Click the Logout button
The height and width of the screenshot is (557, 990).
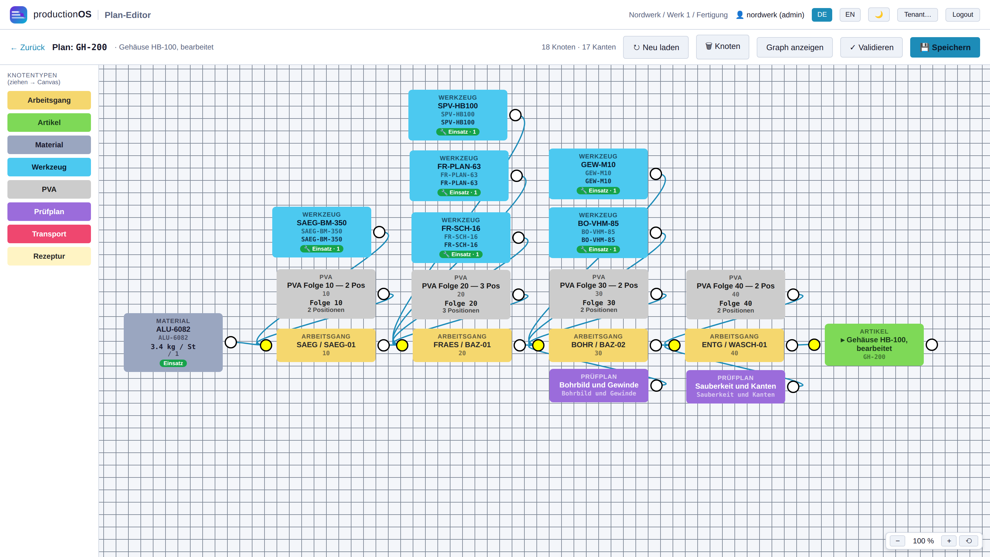coord(962,15)
